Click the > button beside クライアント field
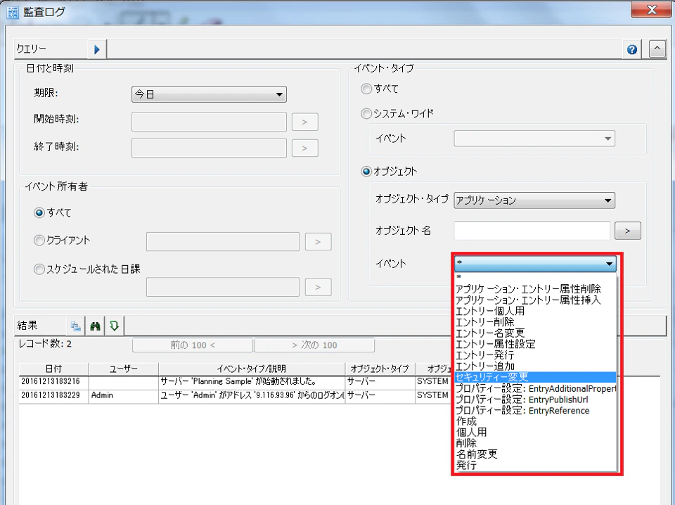This screenshot has width=675, height=505. point(318,241)
